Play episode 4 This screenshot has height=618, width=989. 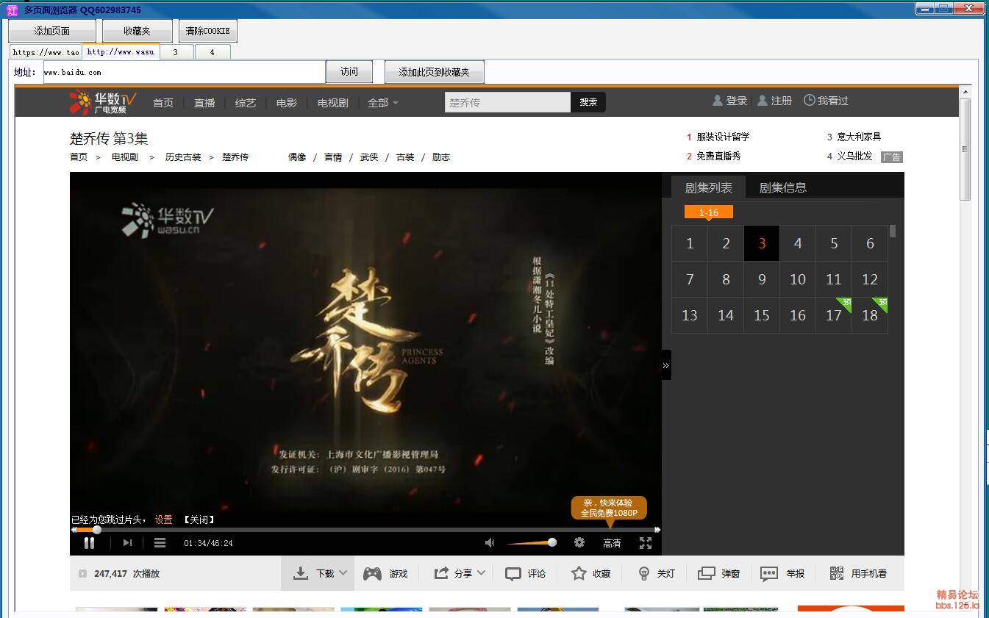[798, 243]
